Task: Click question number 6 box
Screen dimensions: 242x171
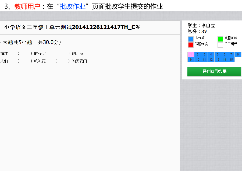Action: (224, 54)
